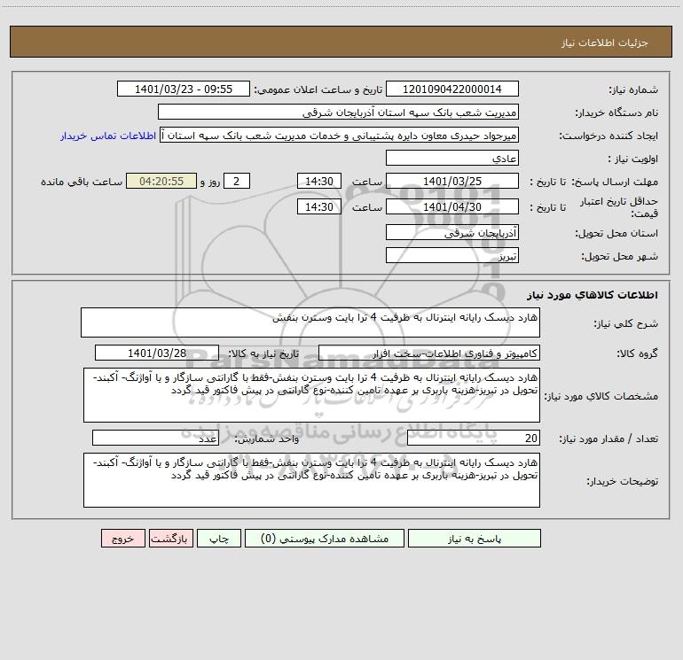Click the announcement date field 1401/03/23 - 09:55
Viewport: 683px width, 660px height.
[x=184, y=89]
